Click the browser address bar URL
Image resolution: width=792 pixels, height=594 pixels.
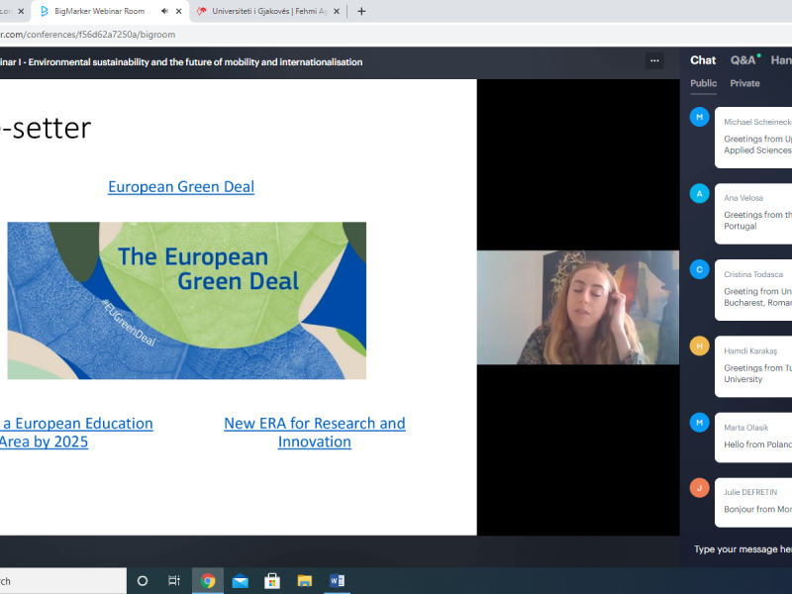[x=88, y=35]
